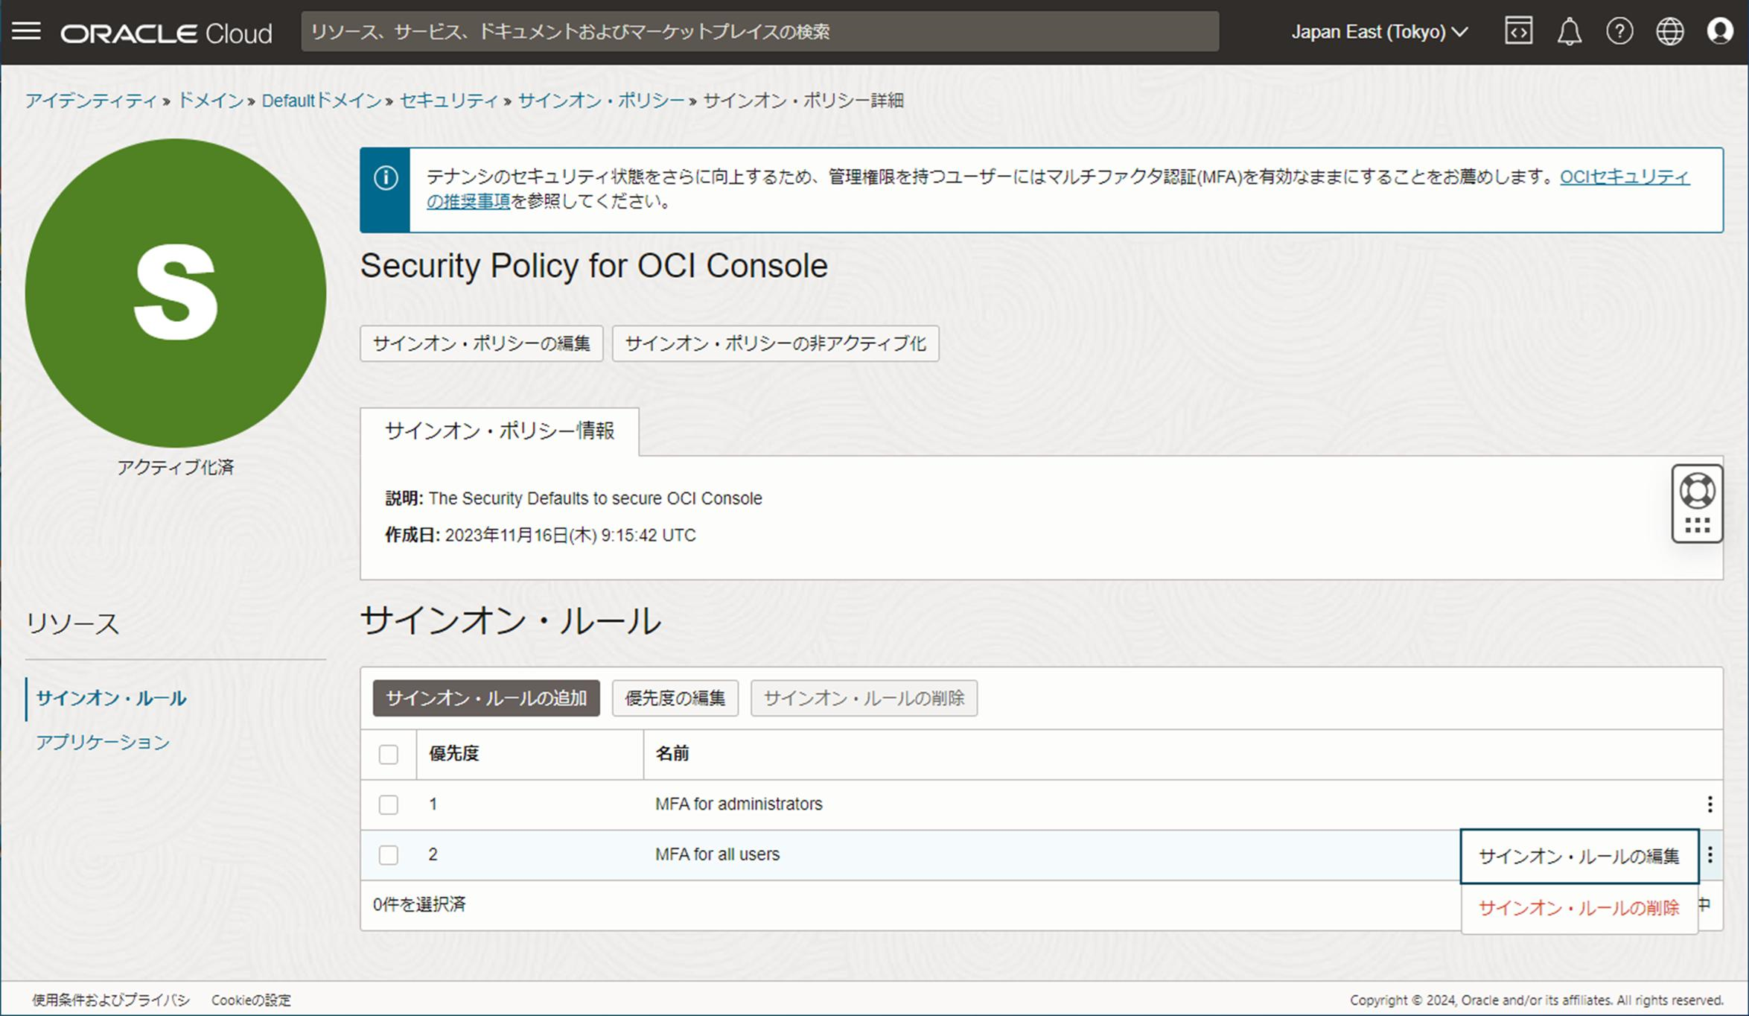Viewport: 1749px width, 1016px height.
Task: Click the MFA for all users rule name
Action: tap(717, 854)
